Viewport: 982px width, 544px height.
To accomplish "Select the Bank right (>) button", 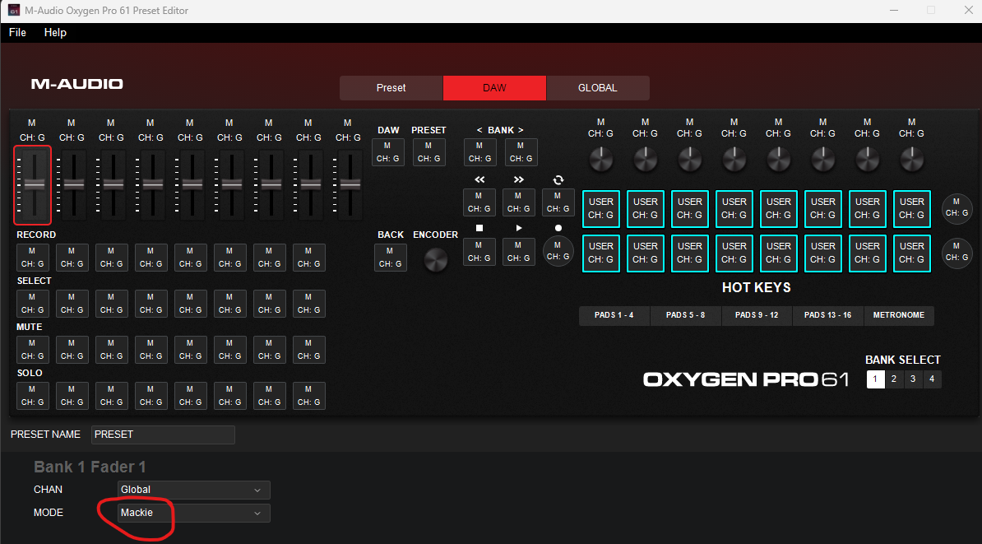I will [521, 152].
